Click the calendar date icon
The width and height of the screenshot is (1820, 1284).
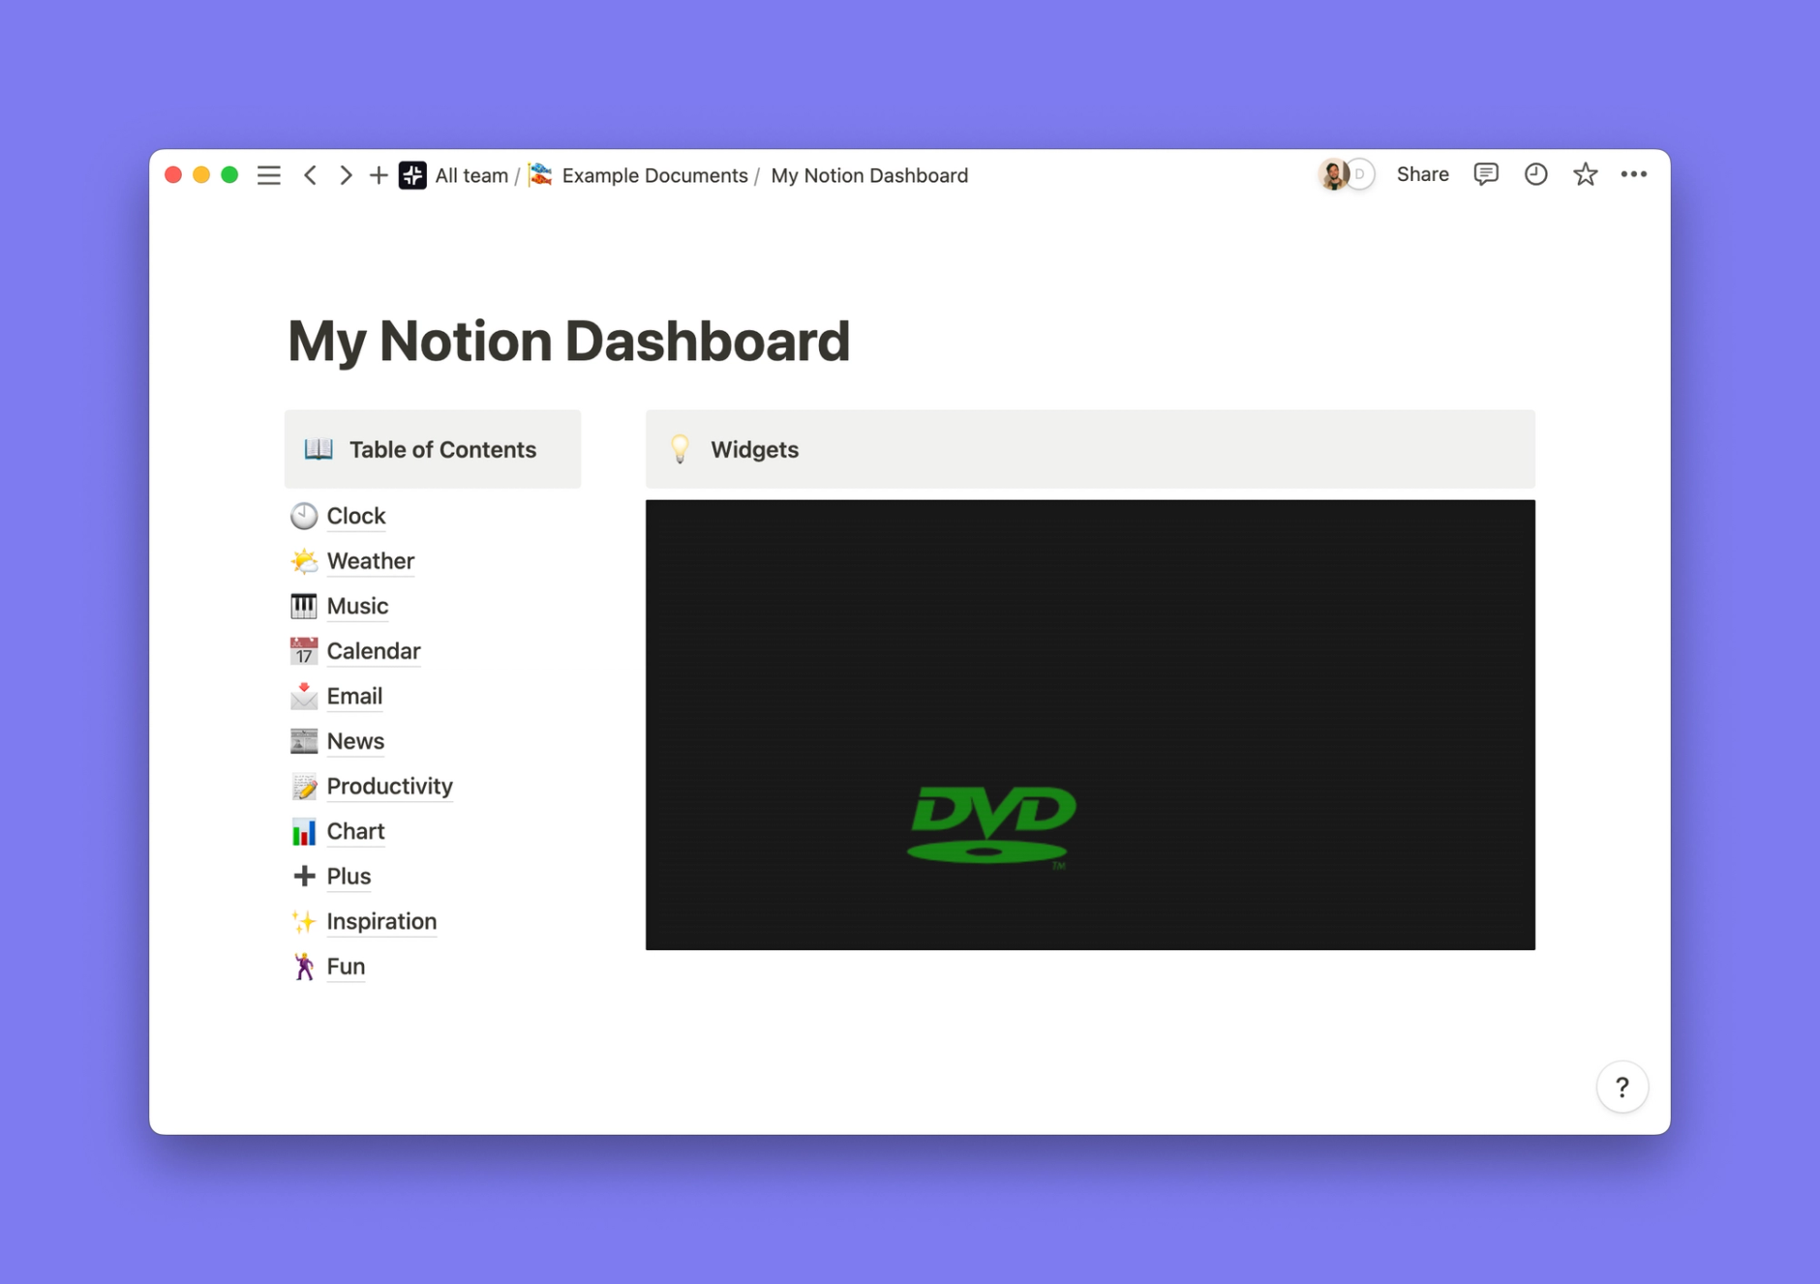point(304,651)
